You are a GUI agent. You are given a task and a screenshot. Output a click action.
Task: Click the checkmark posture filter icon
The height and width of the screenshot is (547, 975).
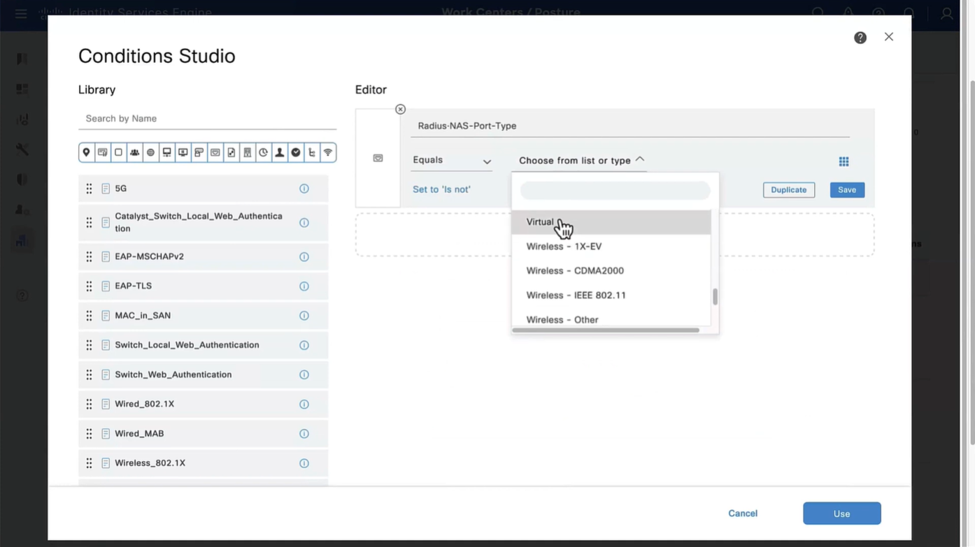pos(296,152)
